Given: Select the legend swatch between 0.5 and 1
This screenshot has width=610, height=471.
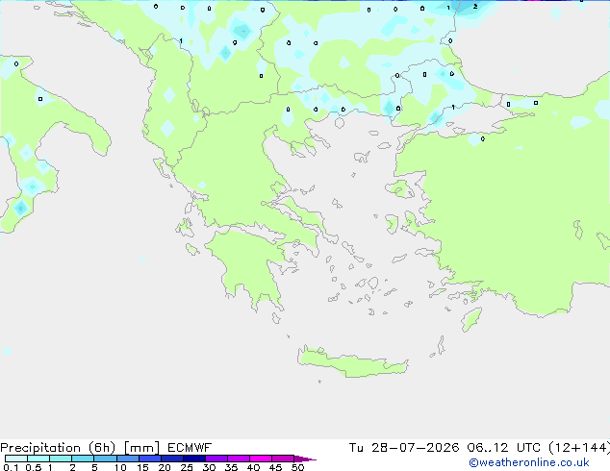Looking at the screenshot, I should click(38, 459).
